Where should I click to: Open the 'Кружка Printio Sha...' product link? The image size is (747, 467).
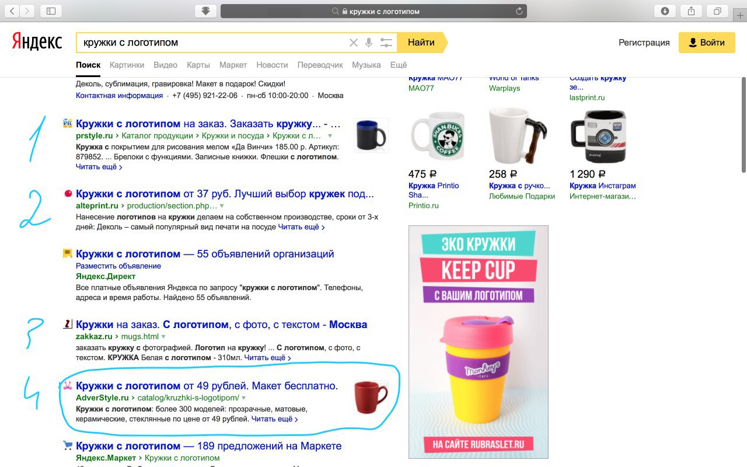[x=434, y=190]
